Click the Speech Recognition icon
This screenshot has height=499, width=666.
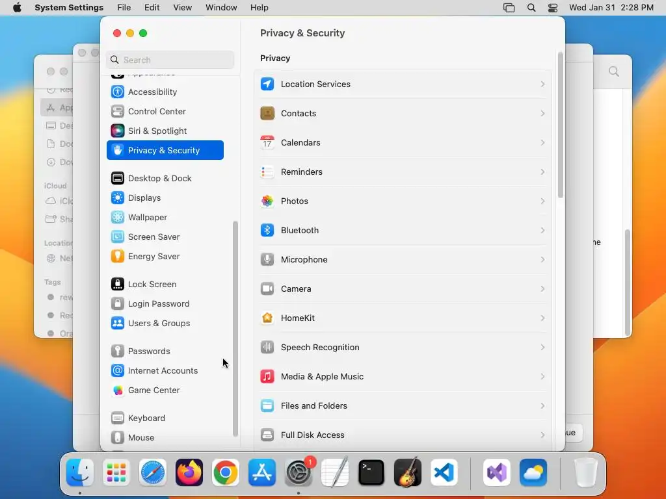[267, 347]
